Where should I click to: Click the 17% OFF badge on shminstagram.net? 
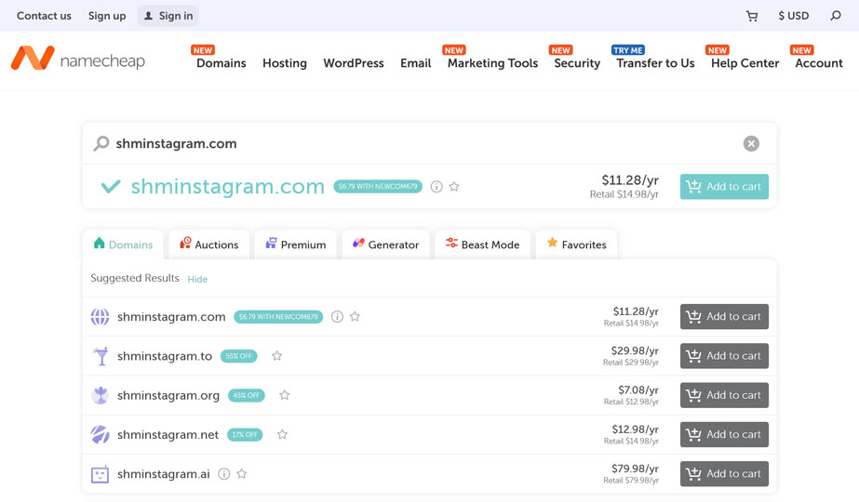click(245, 435)
